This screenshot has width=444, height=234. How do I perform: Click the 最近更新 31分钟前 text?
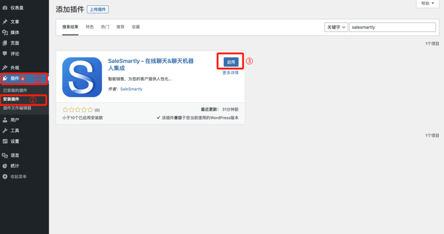220,109
